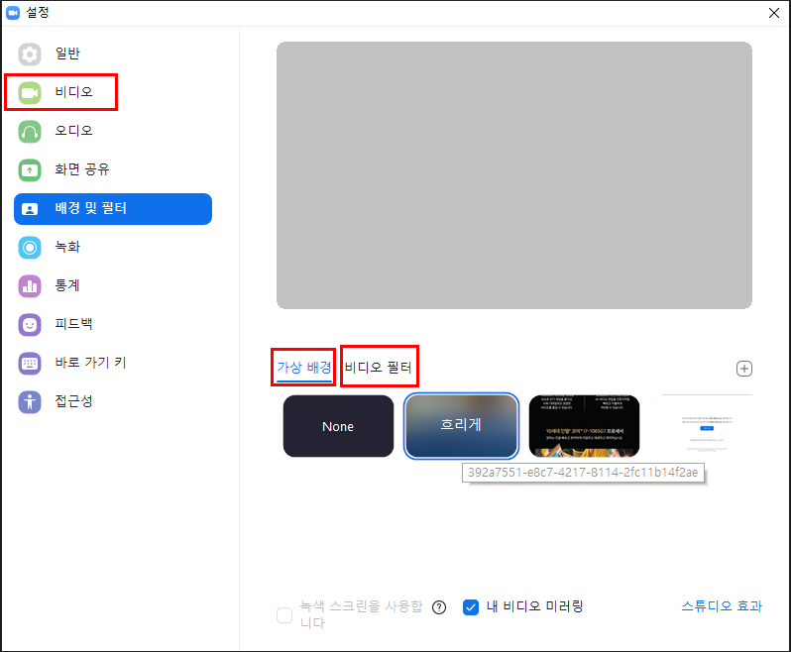Screen dimensions: 791x652
Task: Select the white webpage background thumbnail
Action: (705, 426)
